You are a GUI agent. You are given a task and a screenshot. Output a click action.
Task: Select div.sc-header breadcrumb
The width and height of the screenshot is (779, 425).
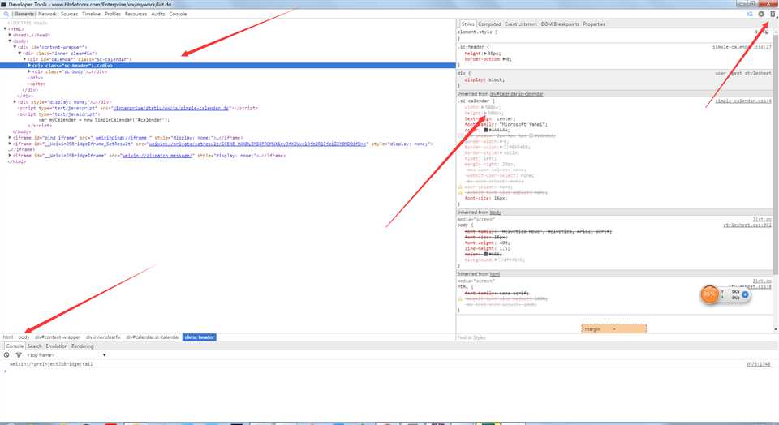coord(200,337)
